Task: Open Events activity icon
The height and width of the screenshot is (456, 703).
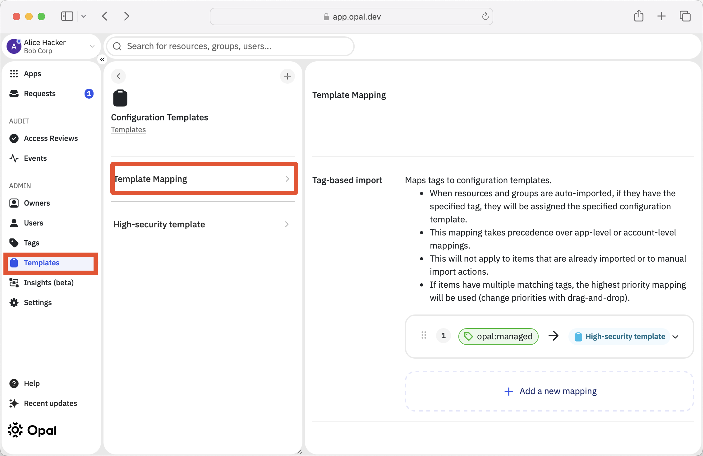Action: pos(14,158)
